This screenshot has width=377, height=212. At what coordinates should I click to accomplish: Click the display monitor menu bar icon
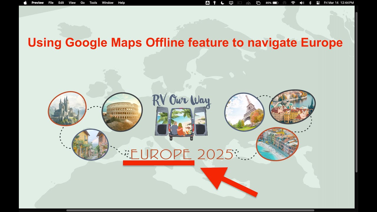point(231,3)
